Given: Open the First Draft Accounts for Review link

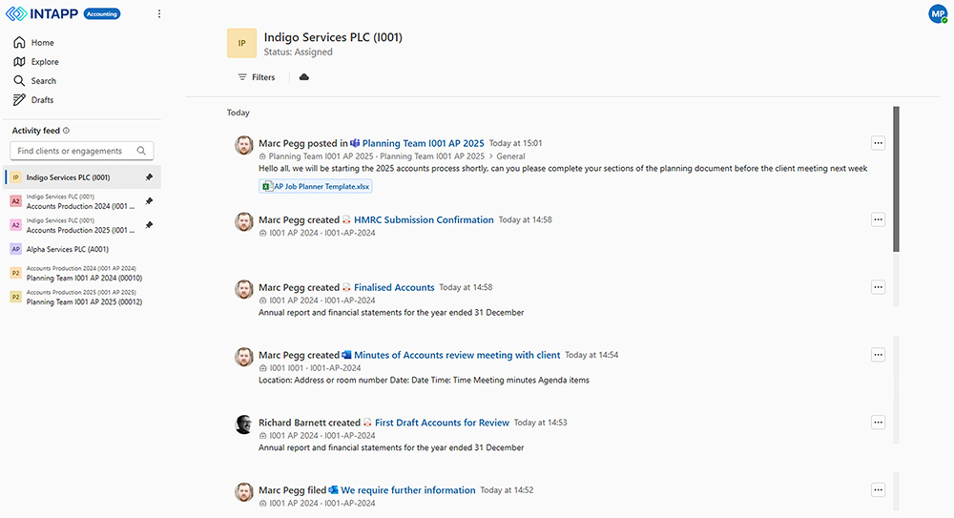Looking at the screenshot, I should [x=442, y=423].
